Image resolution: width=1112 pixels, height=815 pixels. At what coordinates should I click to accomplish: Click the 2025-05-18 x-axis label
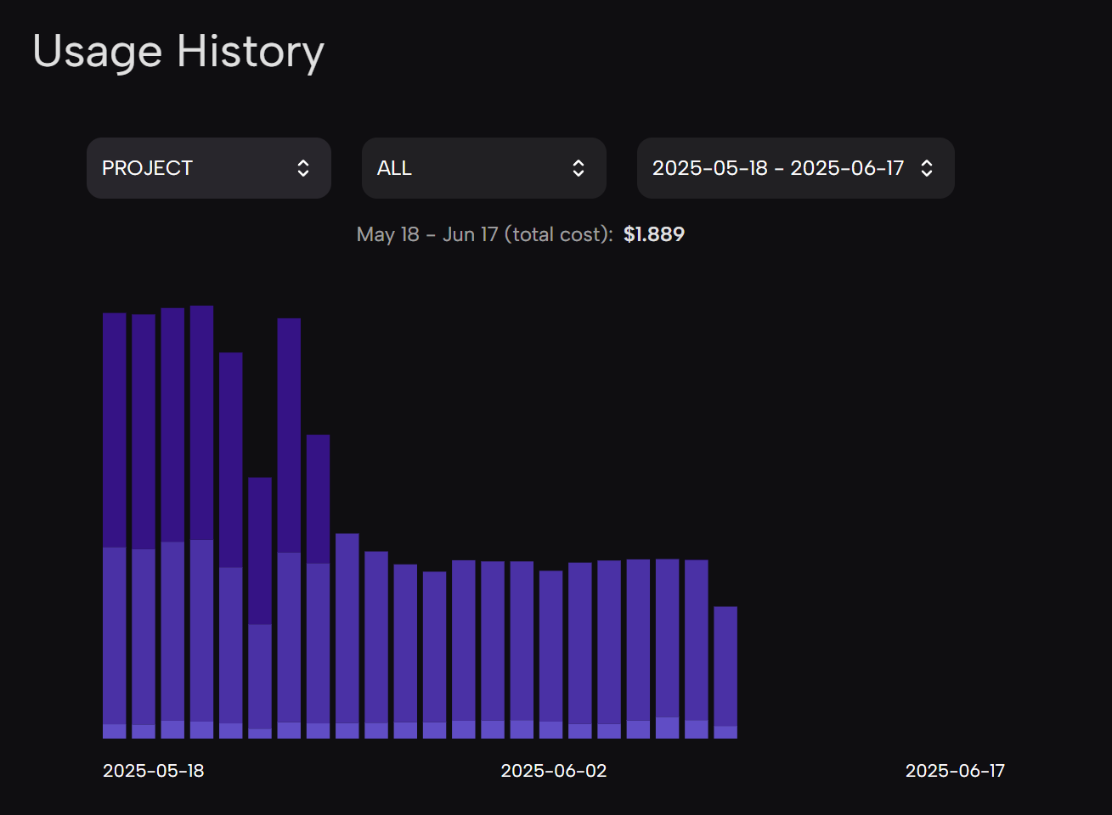pos(154,771)
